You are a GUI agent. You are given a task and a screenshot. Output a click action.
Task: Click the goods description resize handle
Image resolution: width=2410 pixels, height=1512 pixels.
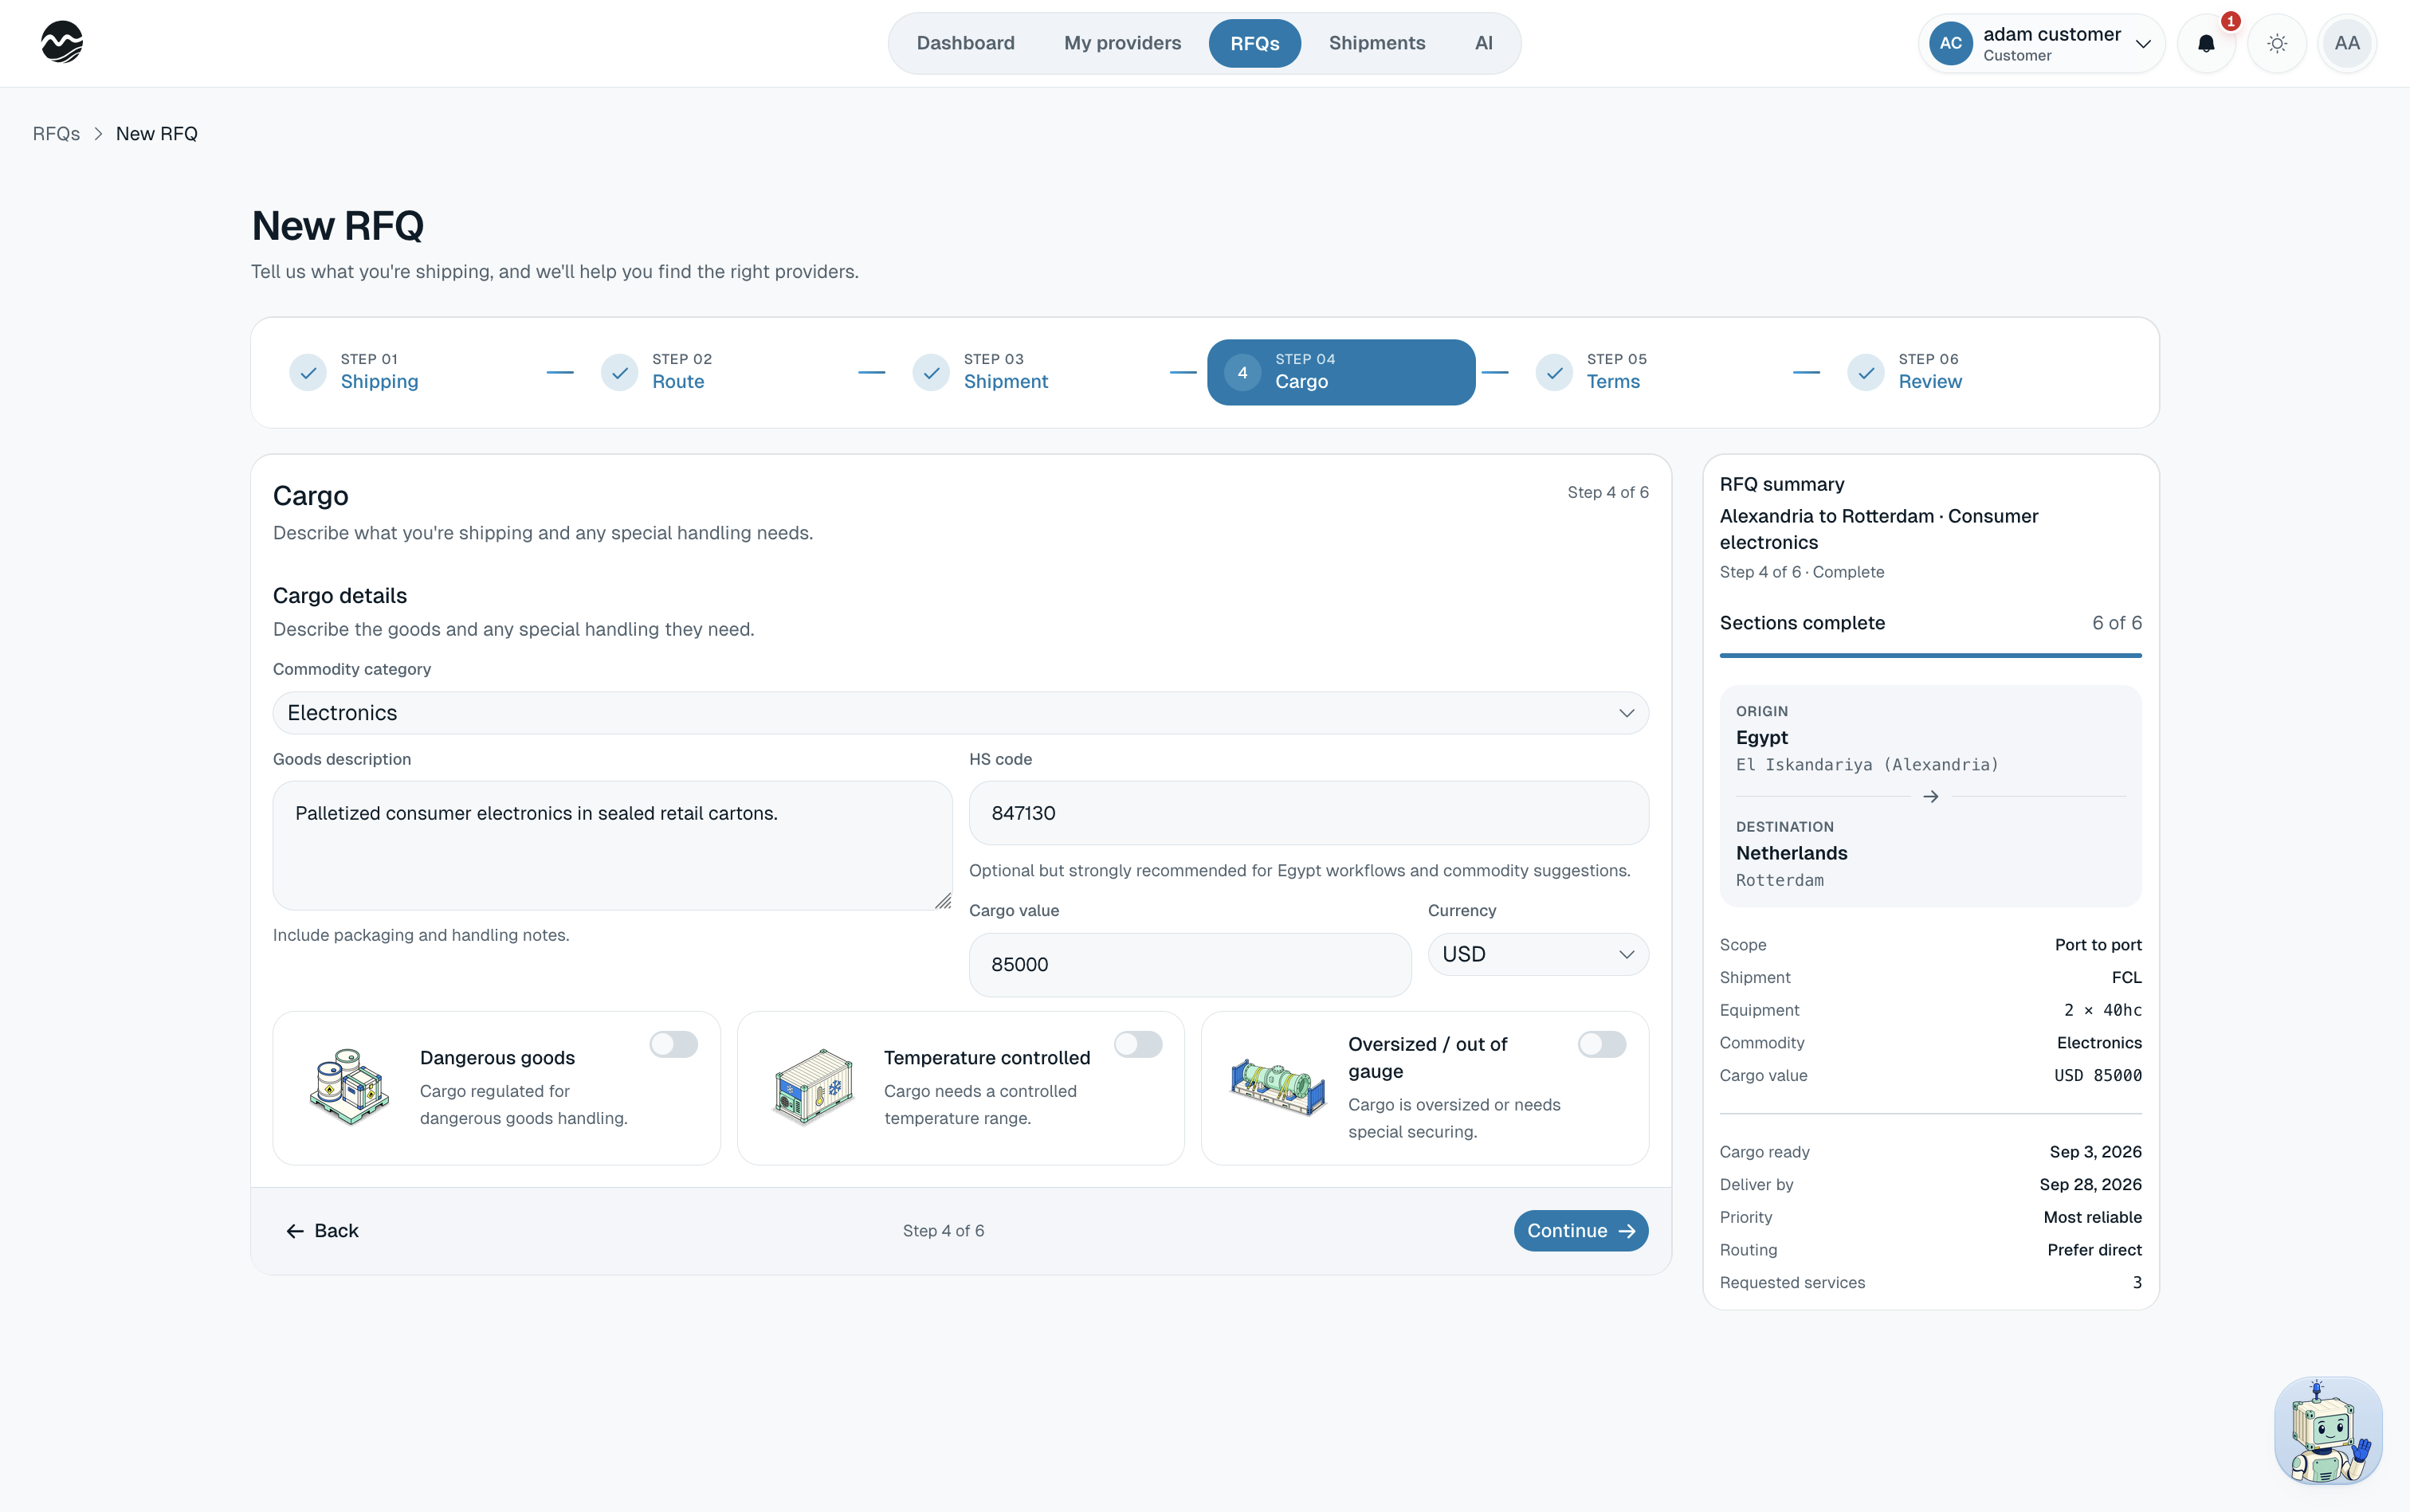click(x=942, y=901)
